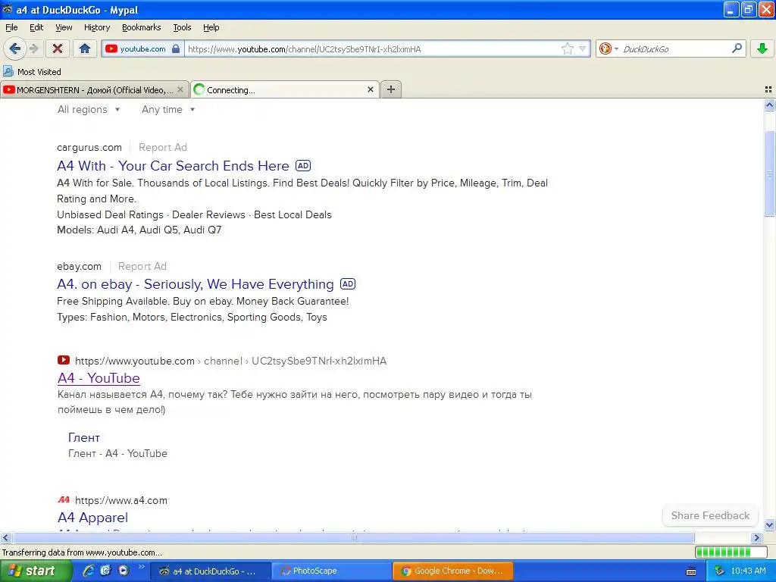Click the vertical scrollbar up arrow

pyautogui.click(x=769, y=105)
